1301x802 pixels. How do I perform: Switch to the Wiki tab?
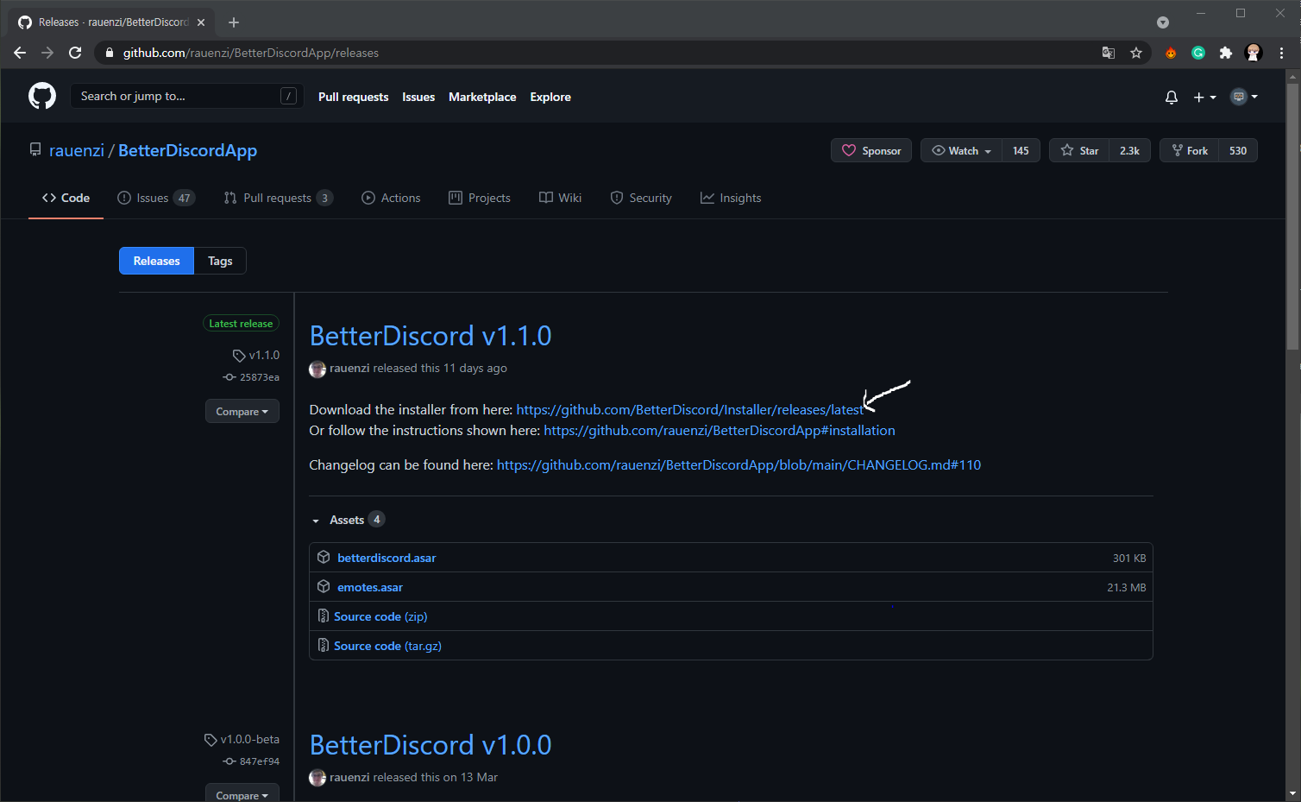click(x=560, y=198)
